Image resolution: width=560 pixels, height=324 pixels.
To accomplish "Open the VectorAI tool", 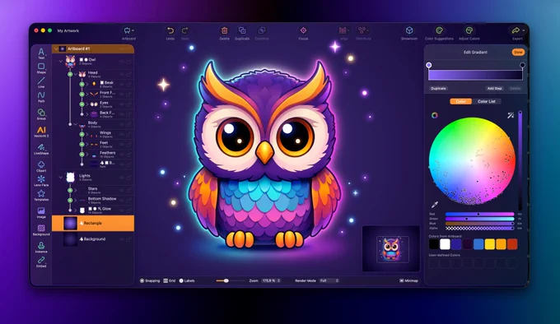I will coord(41,132).
